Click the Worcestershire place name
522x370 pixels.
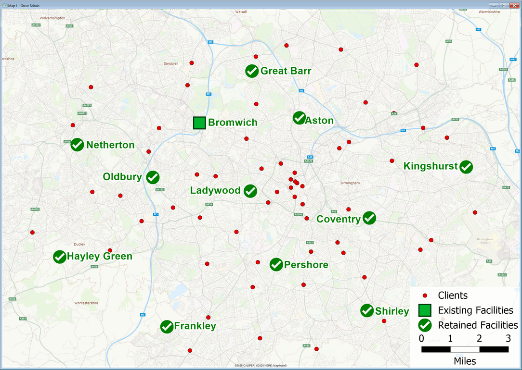pyautogui.click(x=86, y=303)
